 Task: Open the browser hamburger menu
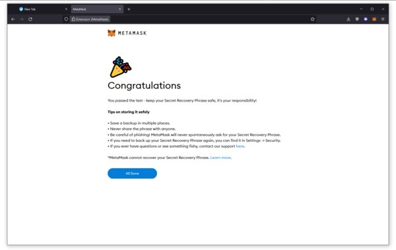(383, 19)
